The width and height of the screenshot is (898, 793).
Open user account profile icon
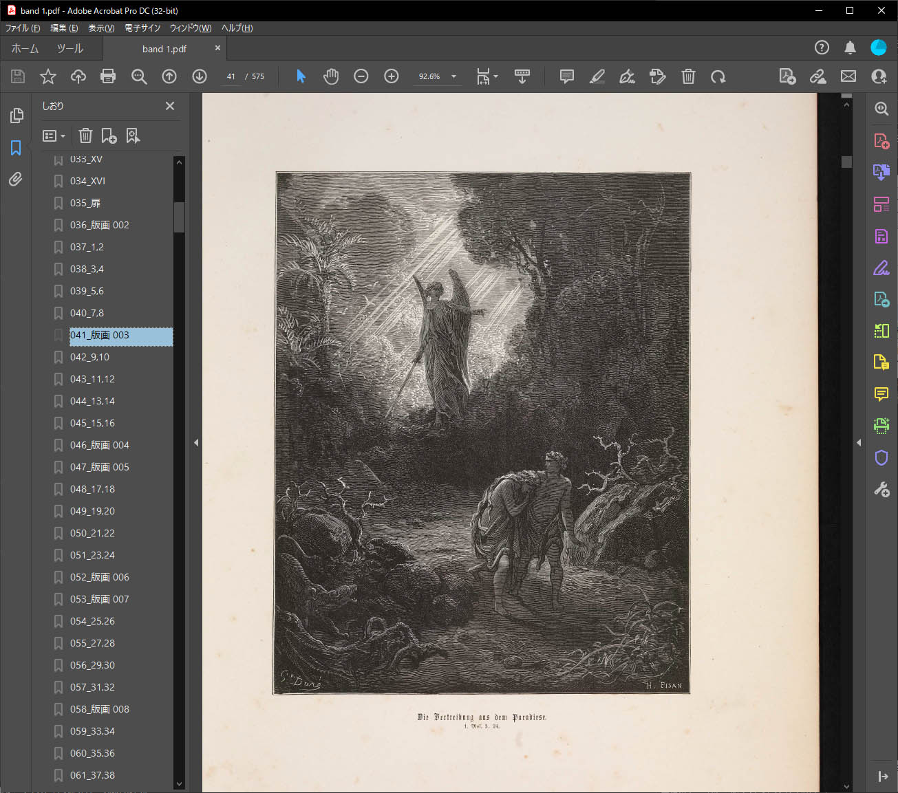pos(879,47)
